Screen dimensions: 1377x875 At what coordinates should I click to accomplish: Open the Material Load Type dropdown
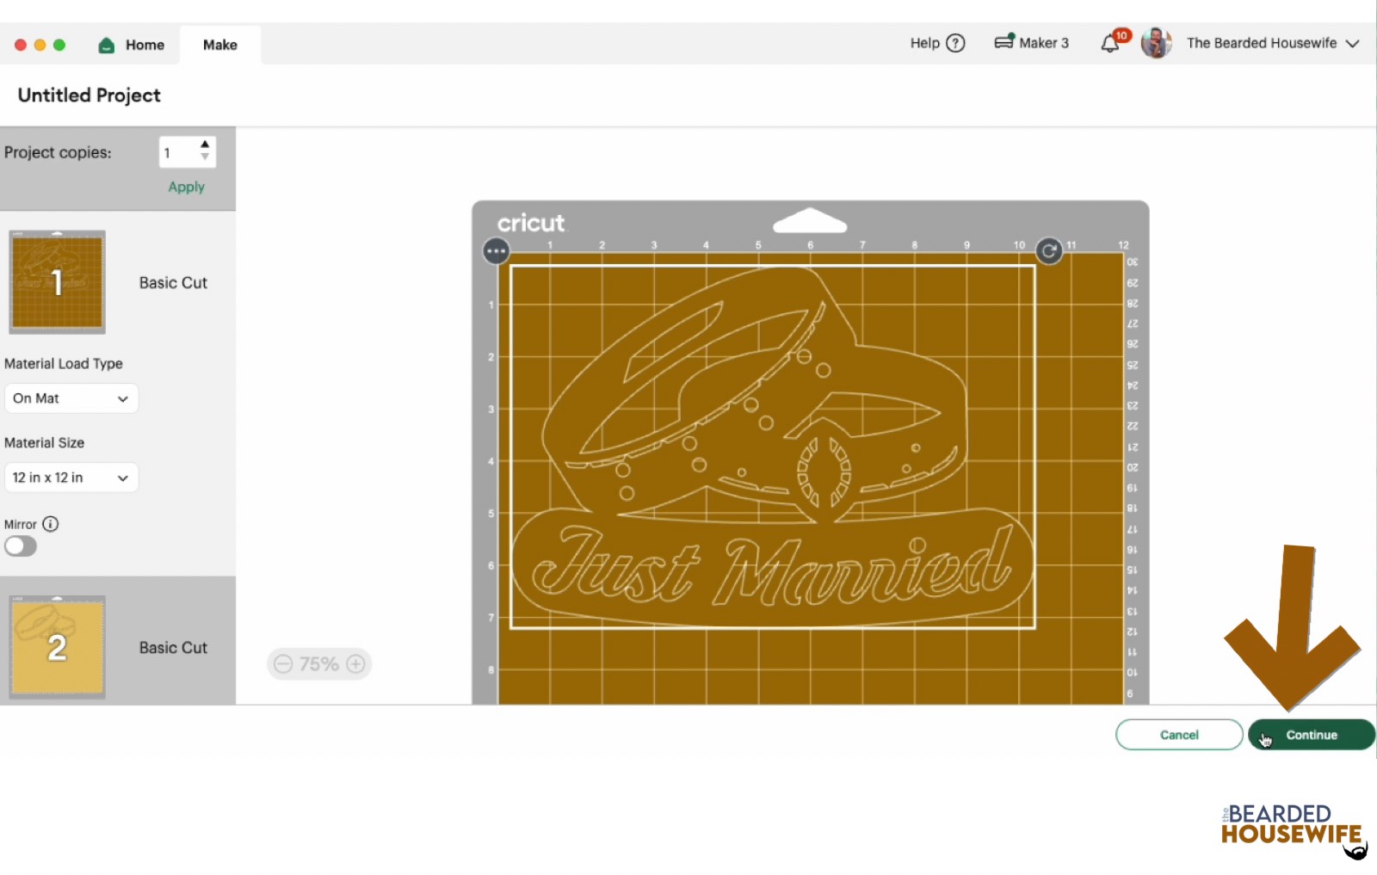71,398
